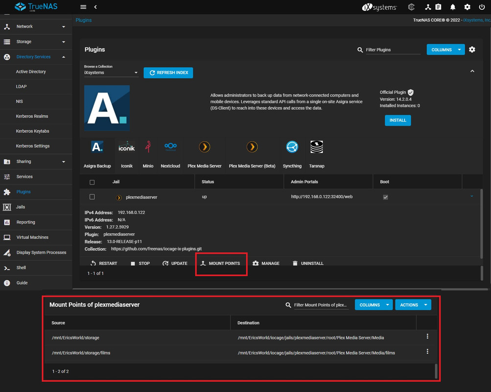Open options menu for storage/films mount

(427, 352)
